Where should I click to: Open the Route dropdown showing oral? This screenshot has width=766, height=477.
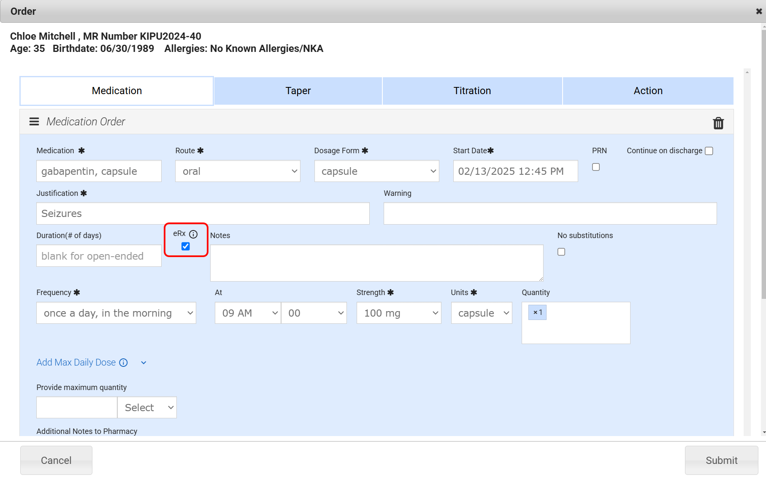point(238,171)
